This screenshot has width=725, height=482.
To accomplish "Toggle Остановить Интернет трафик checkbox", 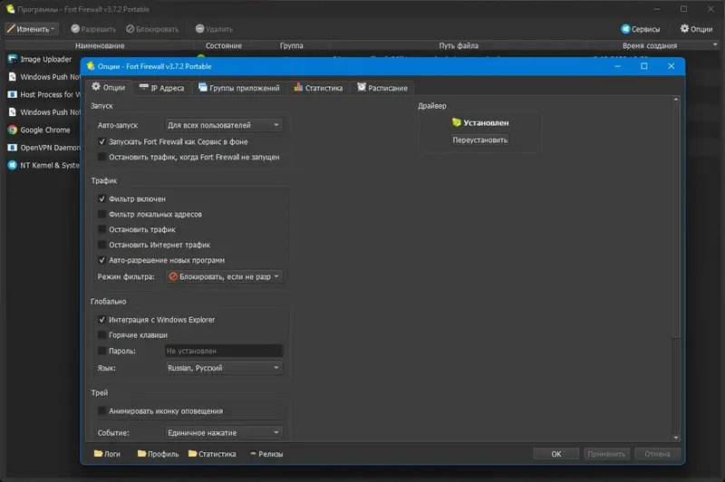I will 101,245.
